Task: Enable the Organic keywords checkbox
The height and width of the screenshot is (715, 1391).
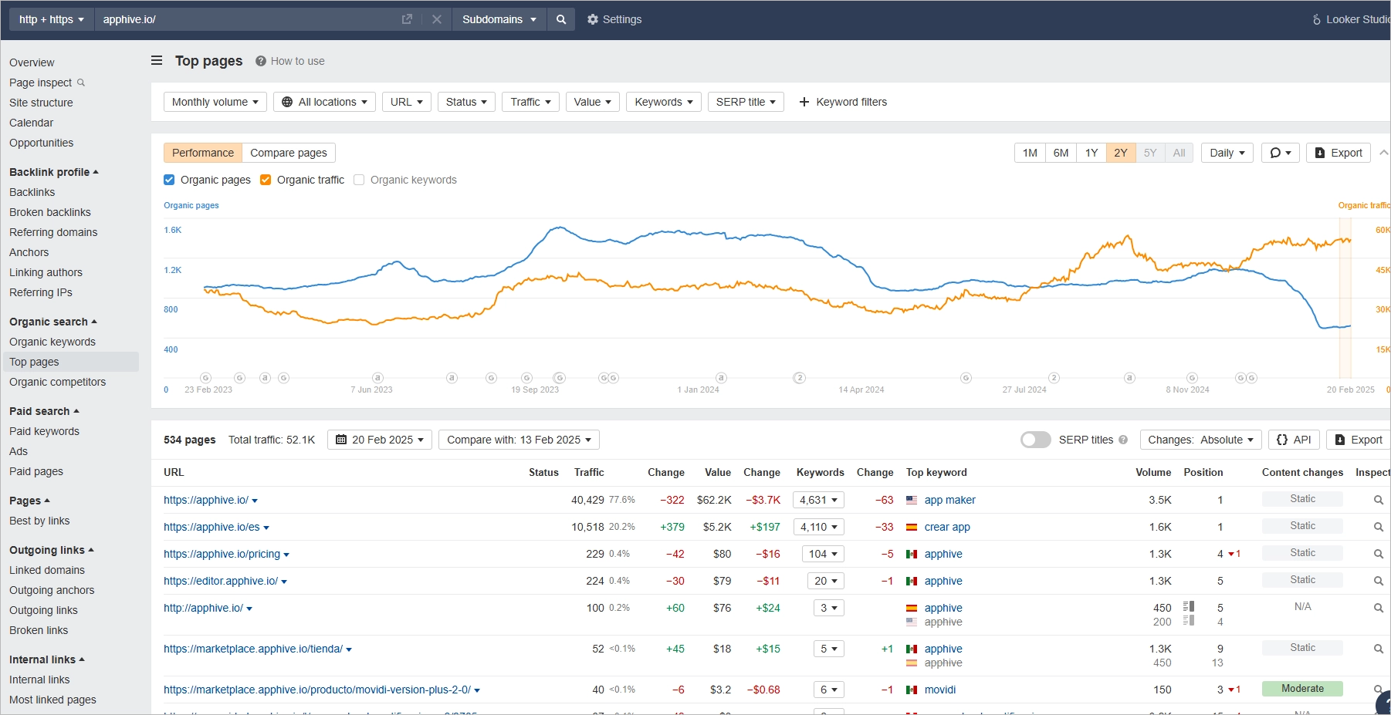Action: [x=359, y=180]
